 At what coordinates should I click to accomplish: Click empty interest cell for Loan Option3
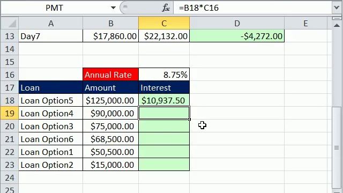tap(164, 127)
